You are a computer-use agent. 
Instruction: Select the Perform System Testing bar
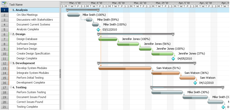pos(167,92)
